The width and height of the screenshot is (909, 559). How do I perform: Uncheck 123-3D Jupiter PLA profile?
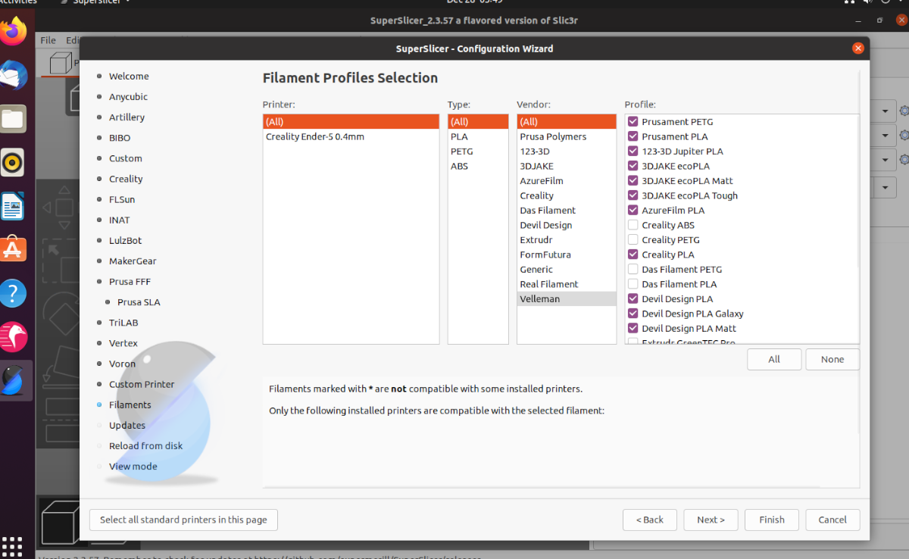point(633,151)
